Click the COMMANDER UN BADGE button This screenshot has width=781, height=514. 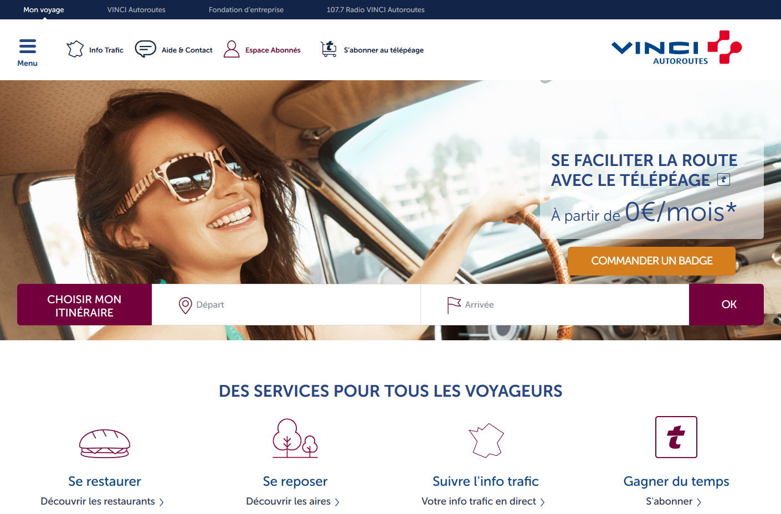click(x=651, y=261)
